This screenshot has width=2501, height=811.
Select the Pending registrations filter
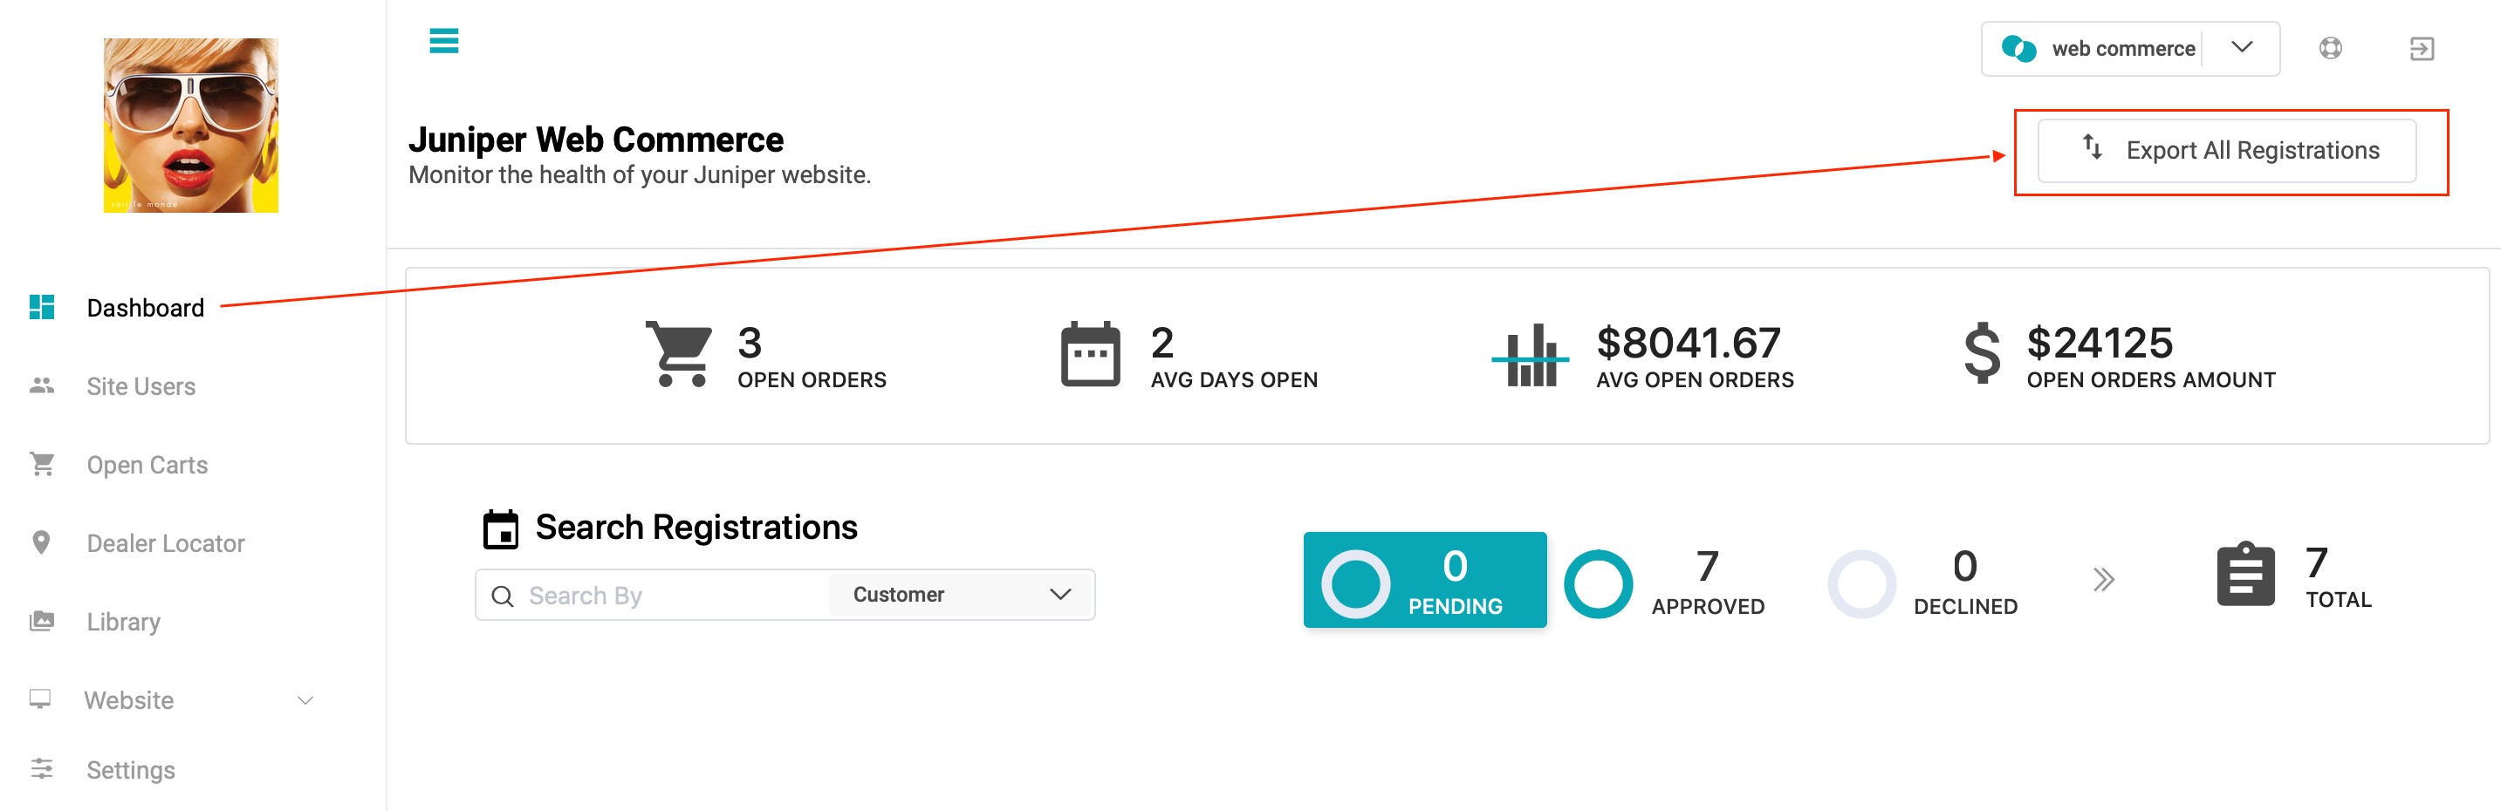coord(1424,580)
